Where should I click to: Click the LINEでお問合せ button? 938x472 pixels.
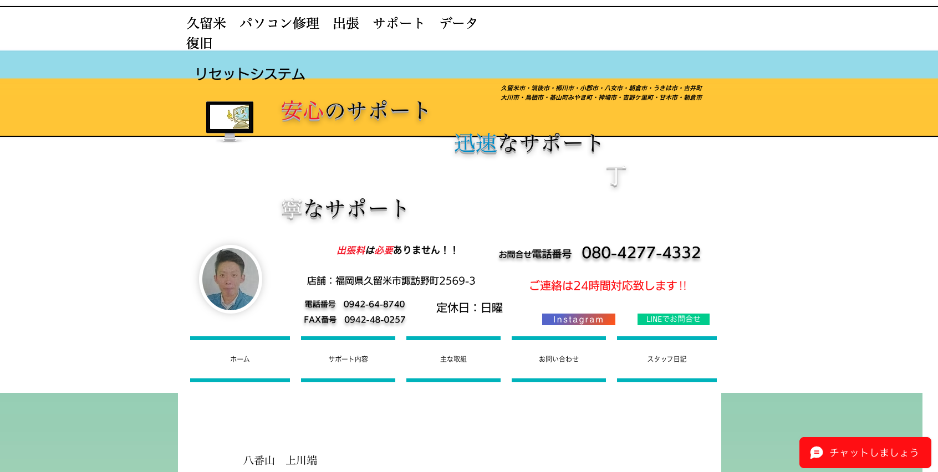674,319
